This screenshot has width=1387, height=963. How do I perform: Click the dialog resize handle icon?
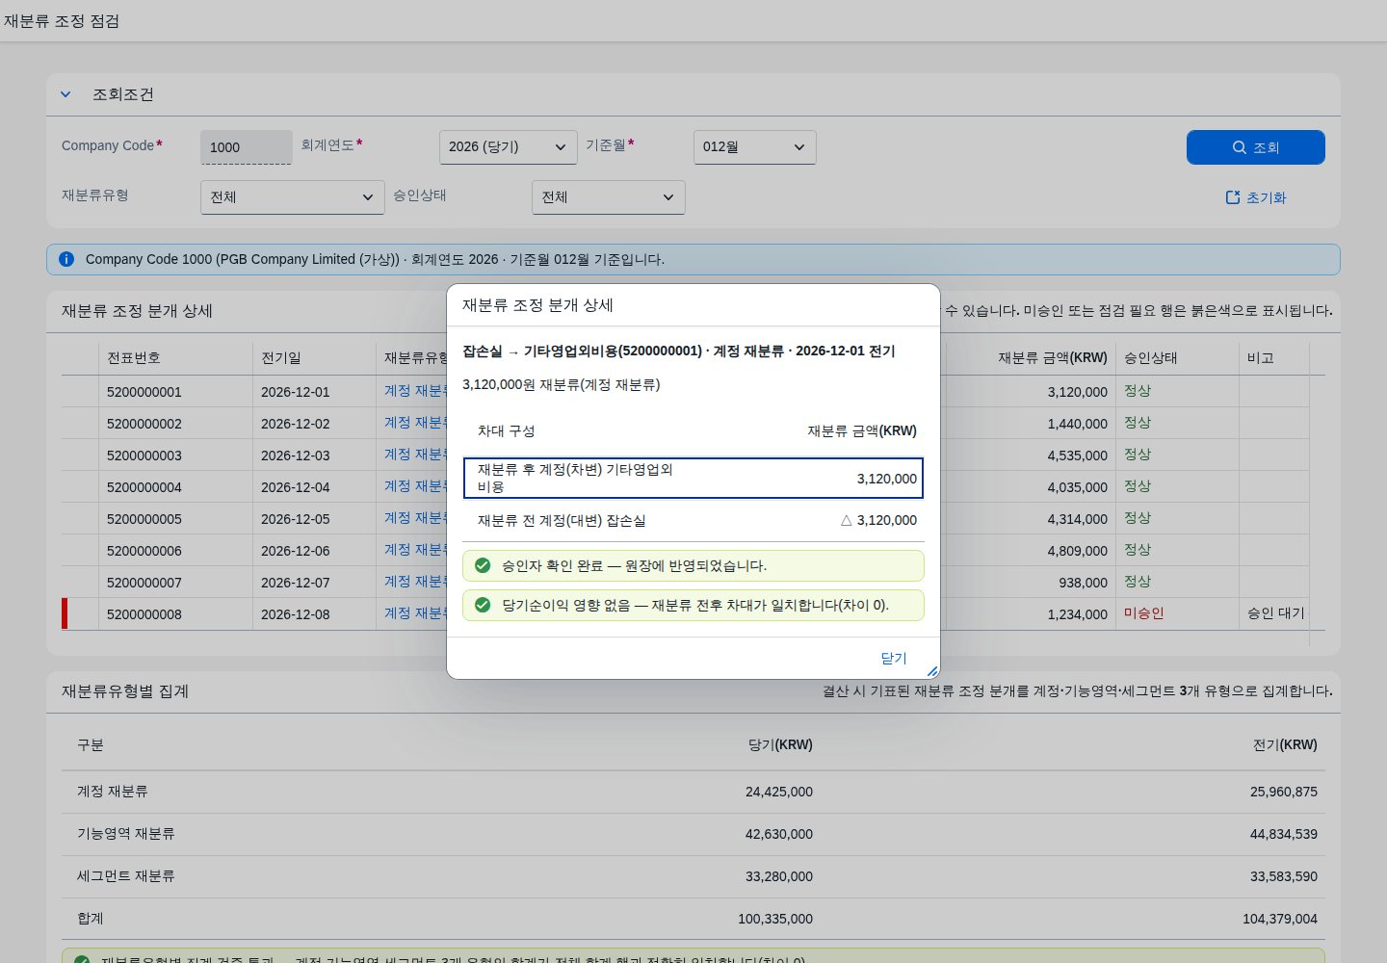[x=931, y=670]
